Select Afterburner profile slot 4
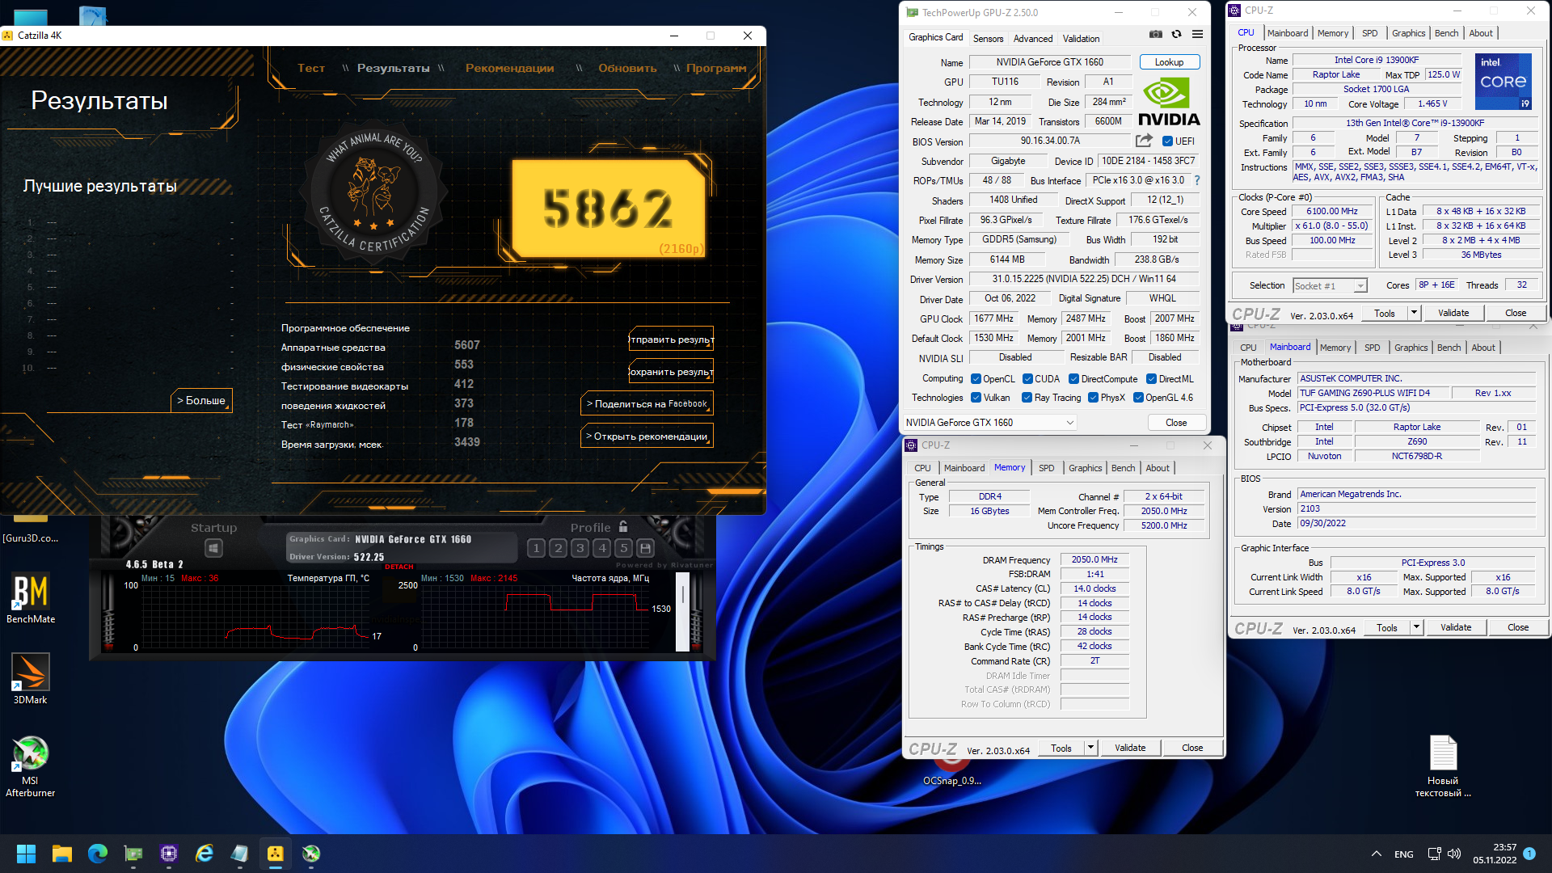 (x=601, y=548)
